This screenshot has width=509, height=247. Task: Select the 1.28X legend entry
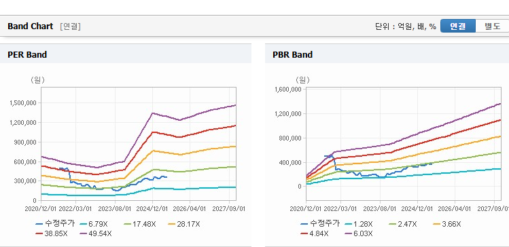(x=359, y=224)
